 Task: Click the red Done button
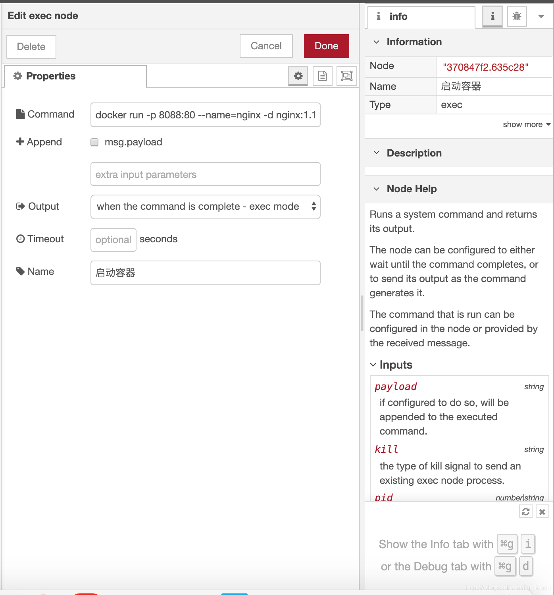click(327, 46)
